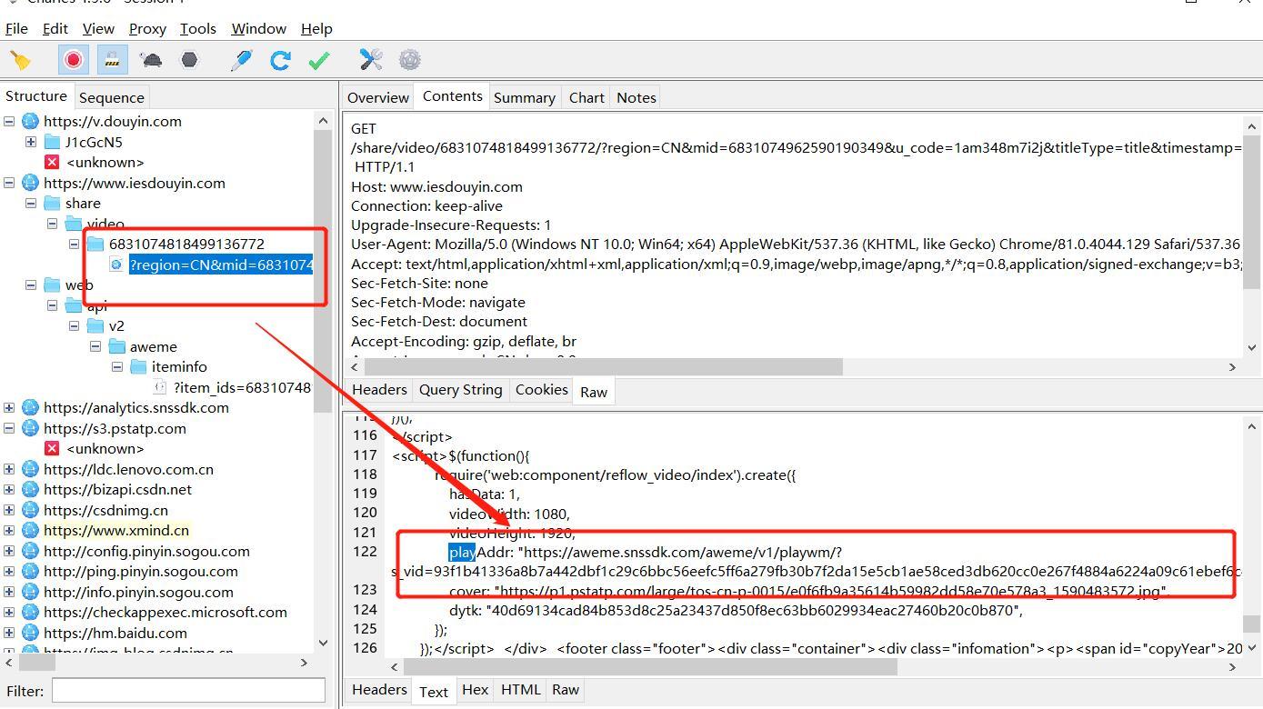Viewport: 1263px width, 709px height.
Task: Select request Headers tab
Action: coord(379,389)
